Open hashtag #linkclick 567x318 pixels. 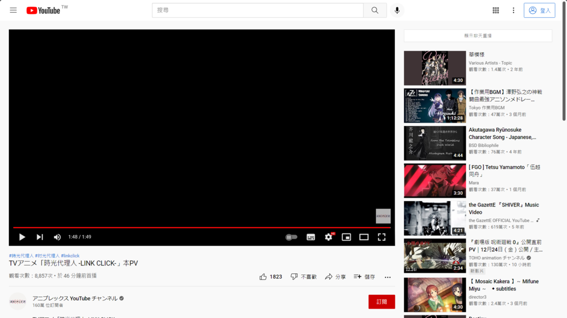pyautogui.click(x=70, y=256)
